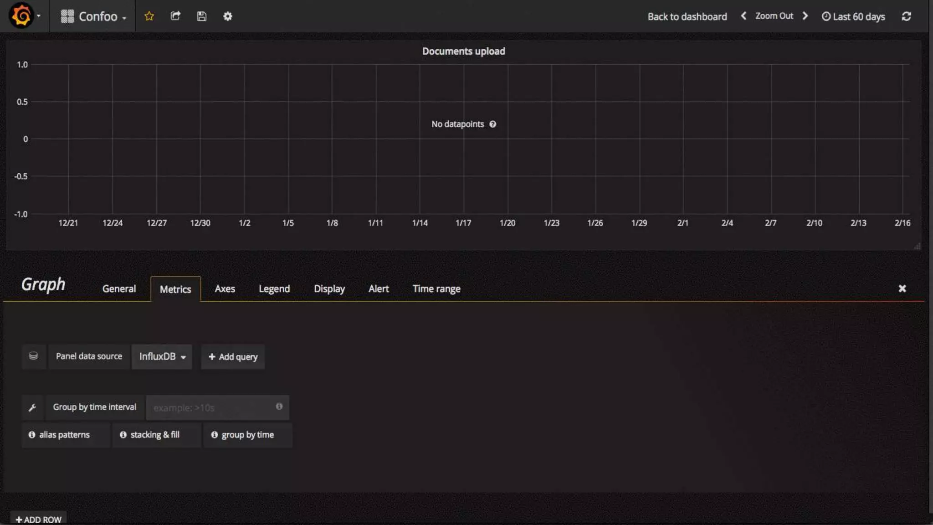Star the Confoo dashboard
Image resolution: width=933 pixels, height=525 pixels.
pyautogui.click(x=149, y=16)
